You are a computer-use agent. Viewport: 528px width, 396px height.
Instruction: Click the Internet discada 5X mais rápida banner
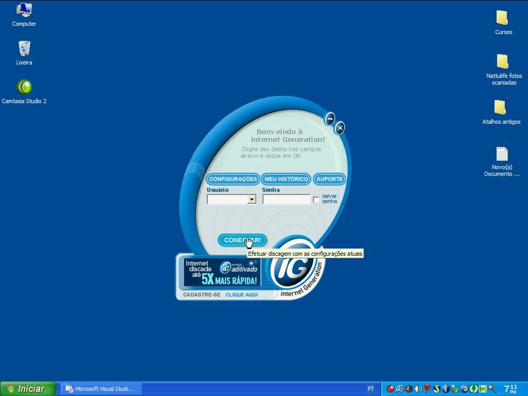click(222, 272)
